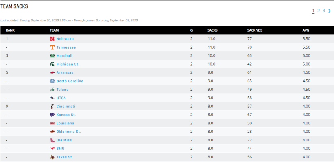Select Texas St.'s sack yards 56

point(249,157)
